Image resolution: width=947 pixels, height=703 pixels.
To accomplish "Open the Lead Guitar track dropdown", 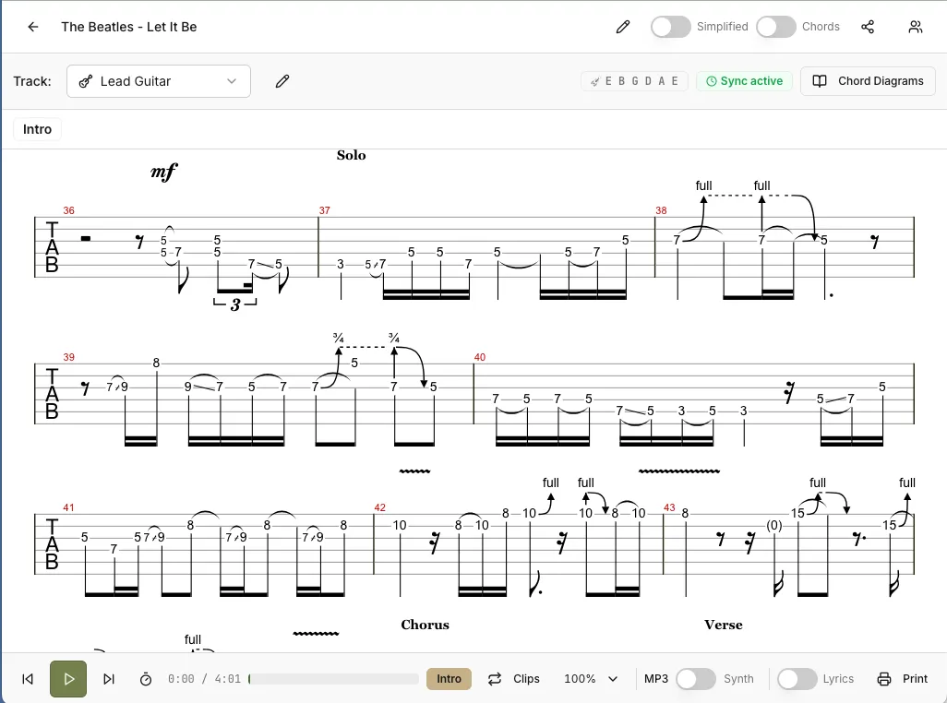I will pos(158,81).
